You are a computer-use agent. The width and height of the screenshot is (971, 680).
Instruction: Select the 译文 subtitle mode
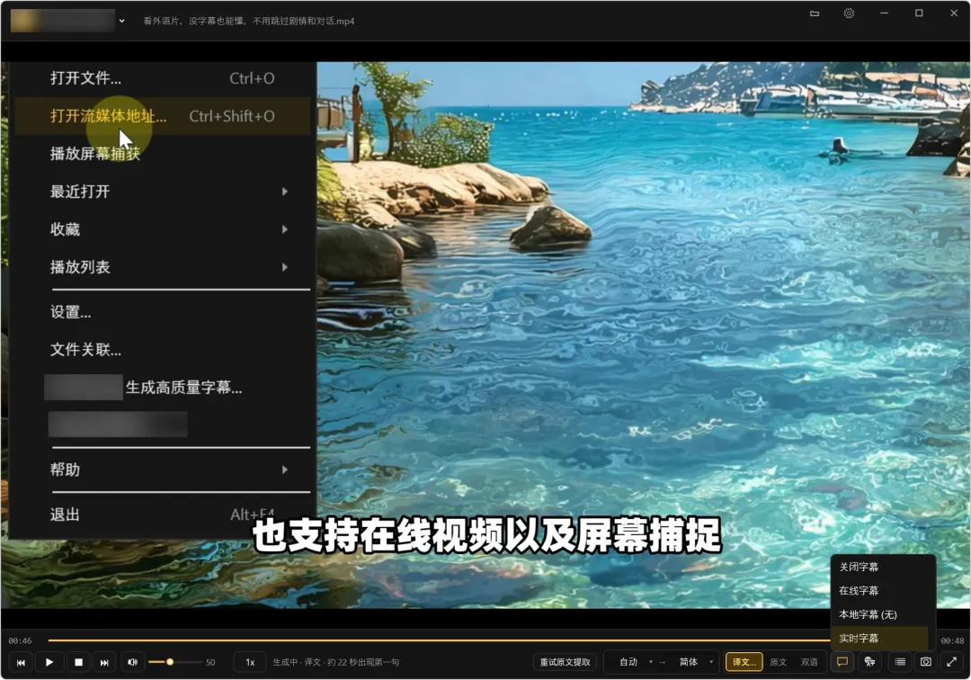point(744,662)
